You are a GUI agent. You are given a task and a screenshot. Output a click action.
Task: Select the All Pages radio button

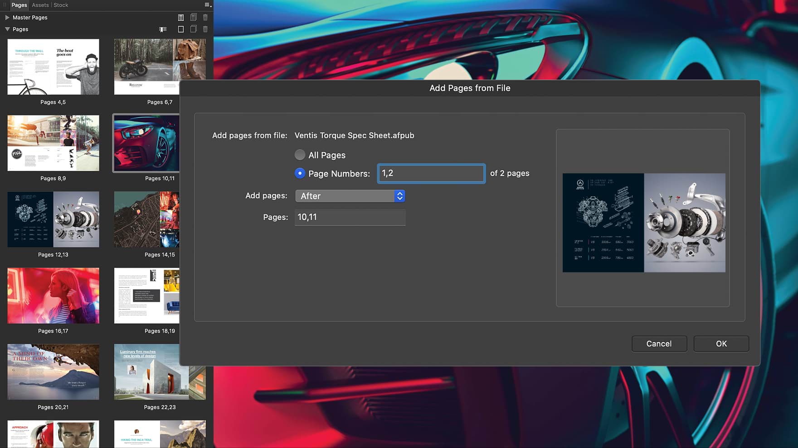pyautogui.click(x=300, y=155)
